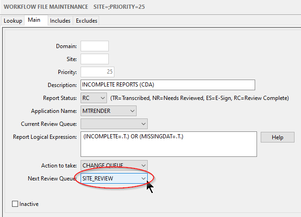Click the WORKFLOW FILE MAINTENANCE title text

pos(45,6)
